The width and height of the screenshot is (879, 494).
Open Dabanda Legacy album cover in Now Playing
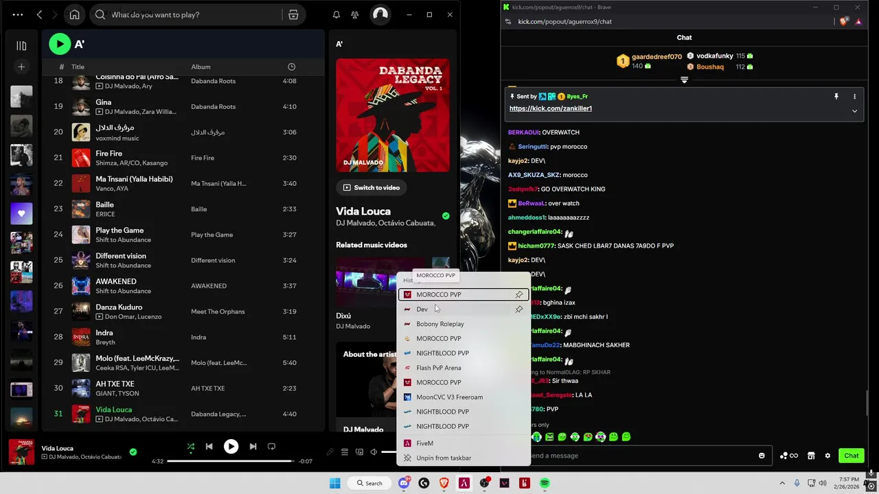click(393, 115)
